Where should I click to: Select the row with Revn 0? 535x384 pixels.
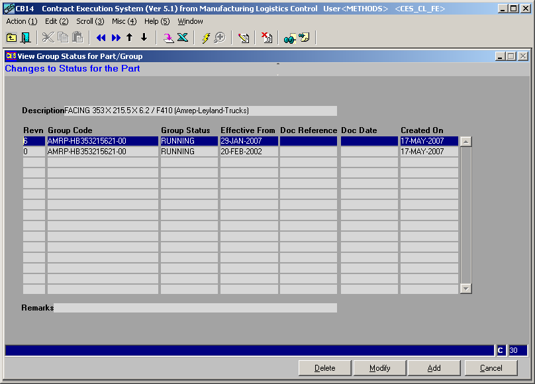(x=103, y=152)
